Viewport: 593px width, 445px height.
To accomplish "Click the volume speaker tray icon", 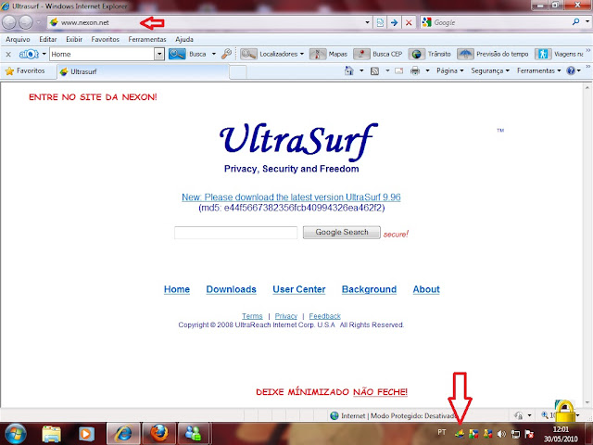I will point(501,434).
